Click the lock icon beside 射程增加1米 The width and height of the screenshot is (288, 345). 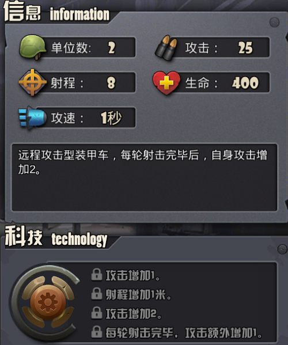[x=97, y=294]
